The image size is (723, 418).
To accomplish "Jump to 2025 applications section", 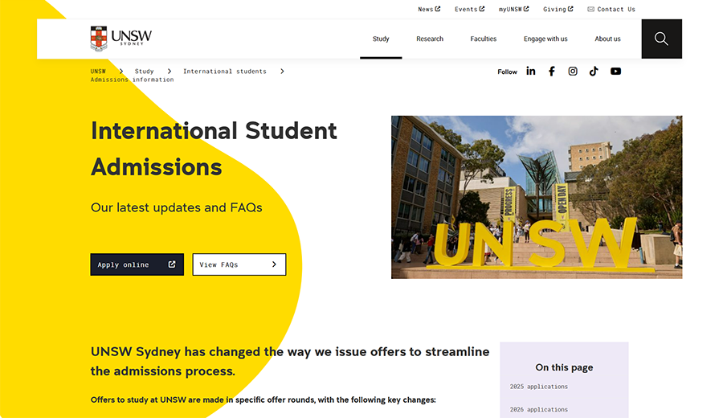I will pos(538,387).
